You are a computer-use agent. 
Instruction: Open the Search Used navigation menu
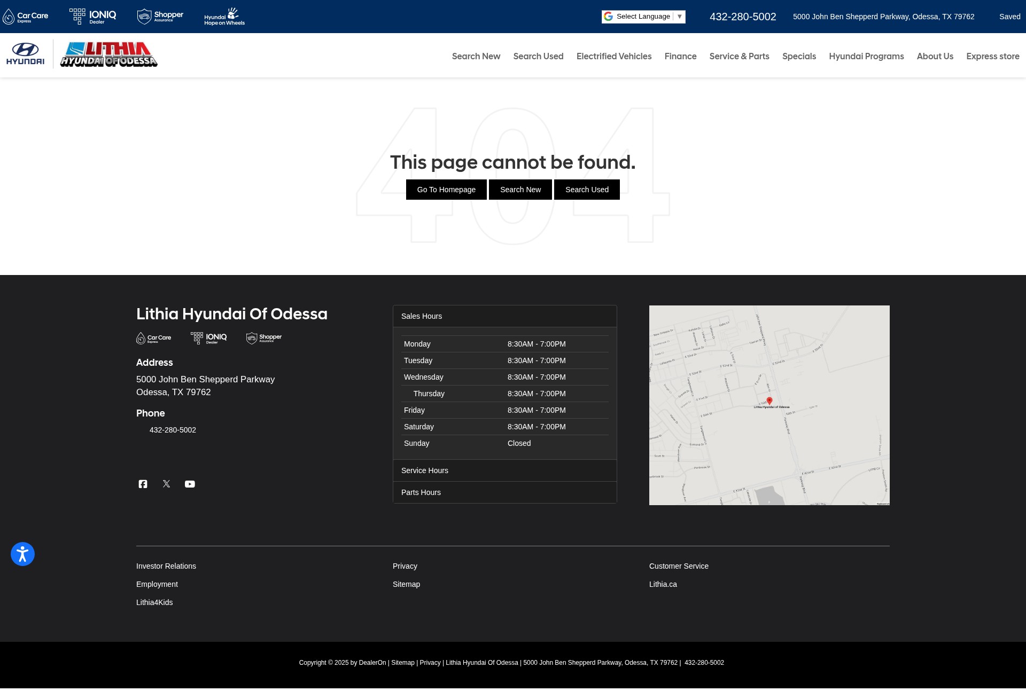[x=539, y=56]
